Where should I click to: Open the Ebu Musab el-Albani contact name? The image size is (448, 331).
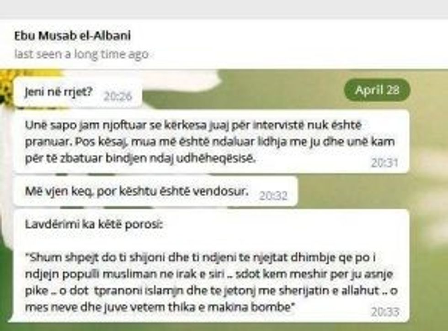pyautogui.click(x=73, y=36)
